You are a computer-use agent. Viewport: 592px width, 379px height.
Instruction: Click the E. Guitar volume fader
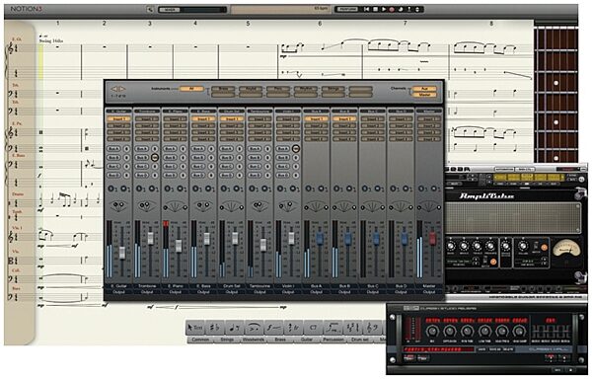122,253
